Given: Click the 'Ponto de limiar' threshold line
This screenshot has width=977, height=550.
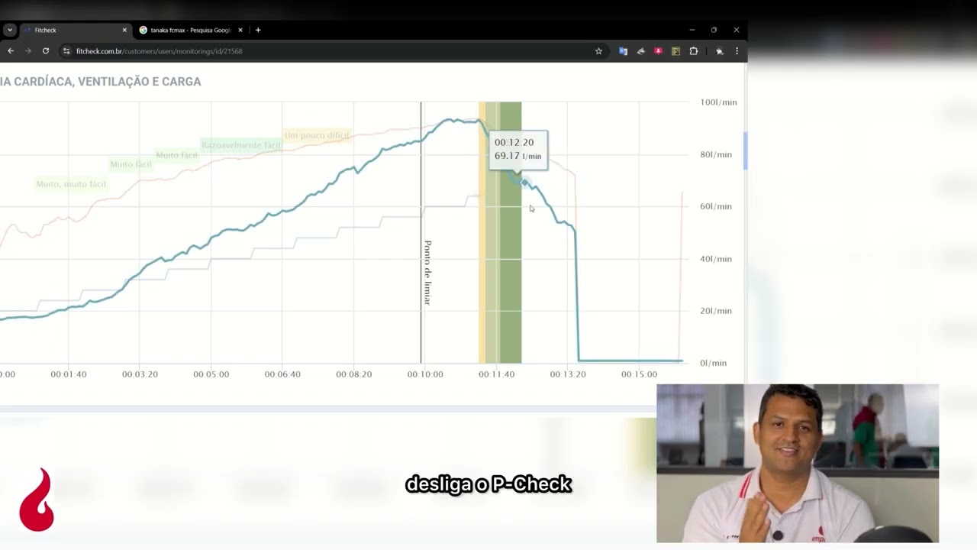Looking at the screenshot, I should pos(421,233).
